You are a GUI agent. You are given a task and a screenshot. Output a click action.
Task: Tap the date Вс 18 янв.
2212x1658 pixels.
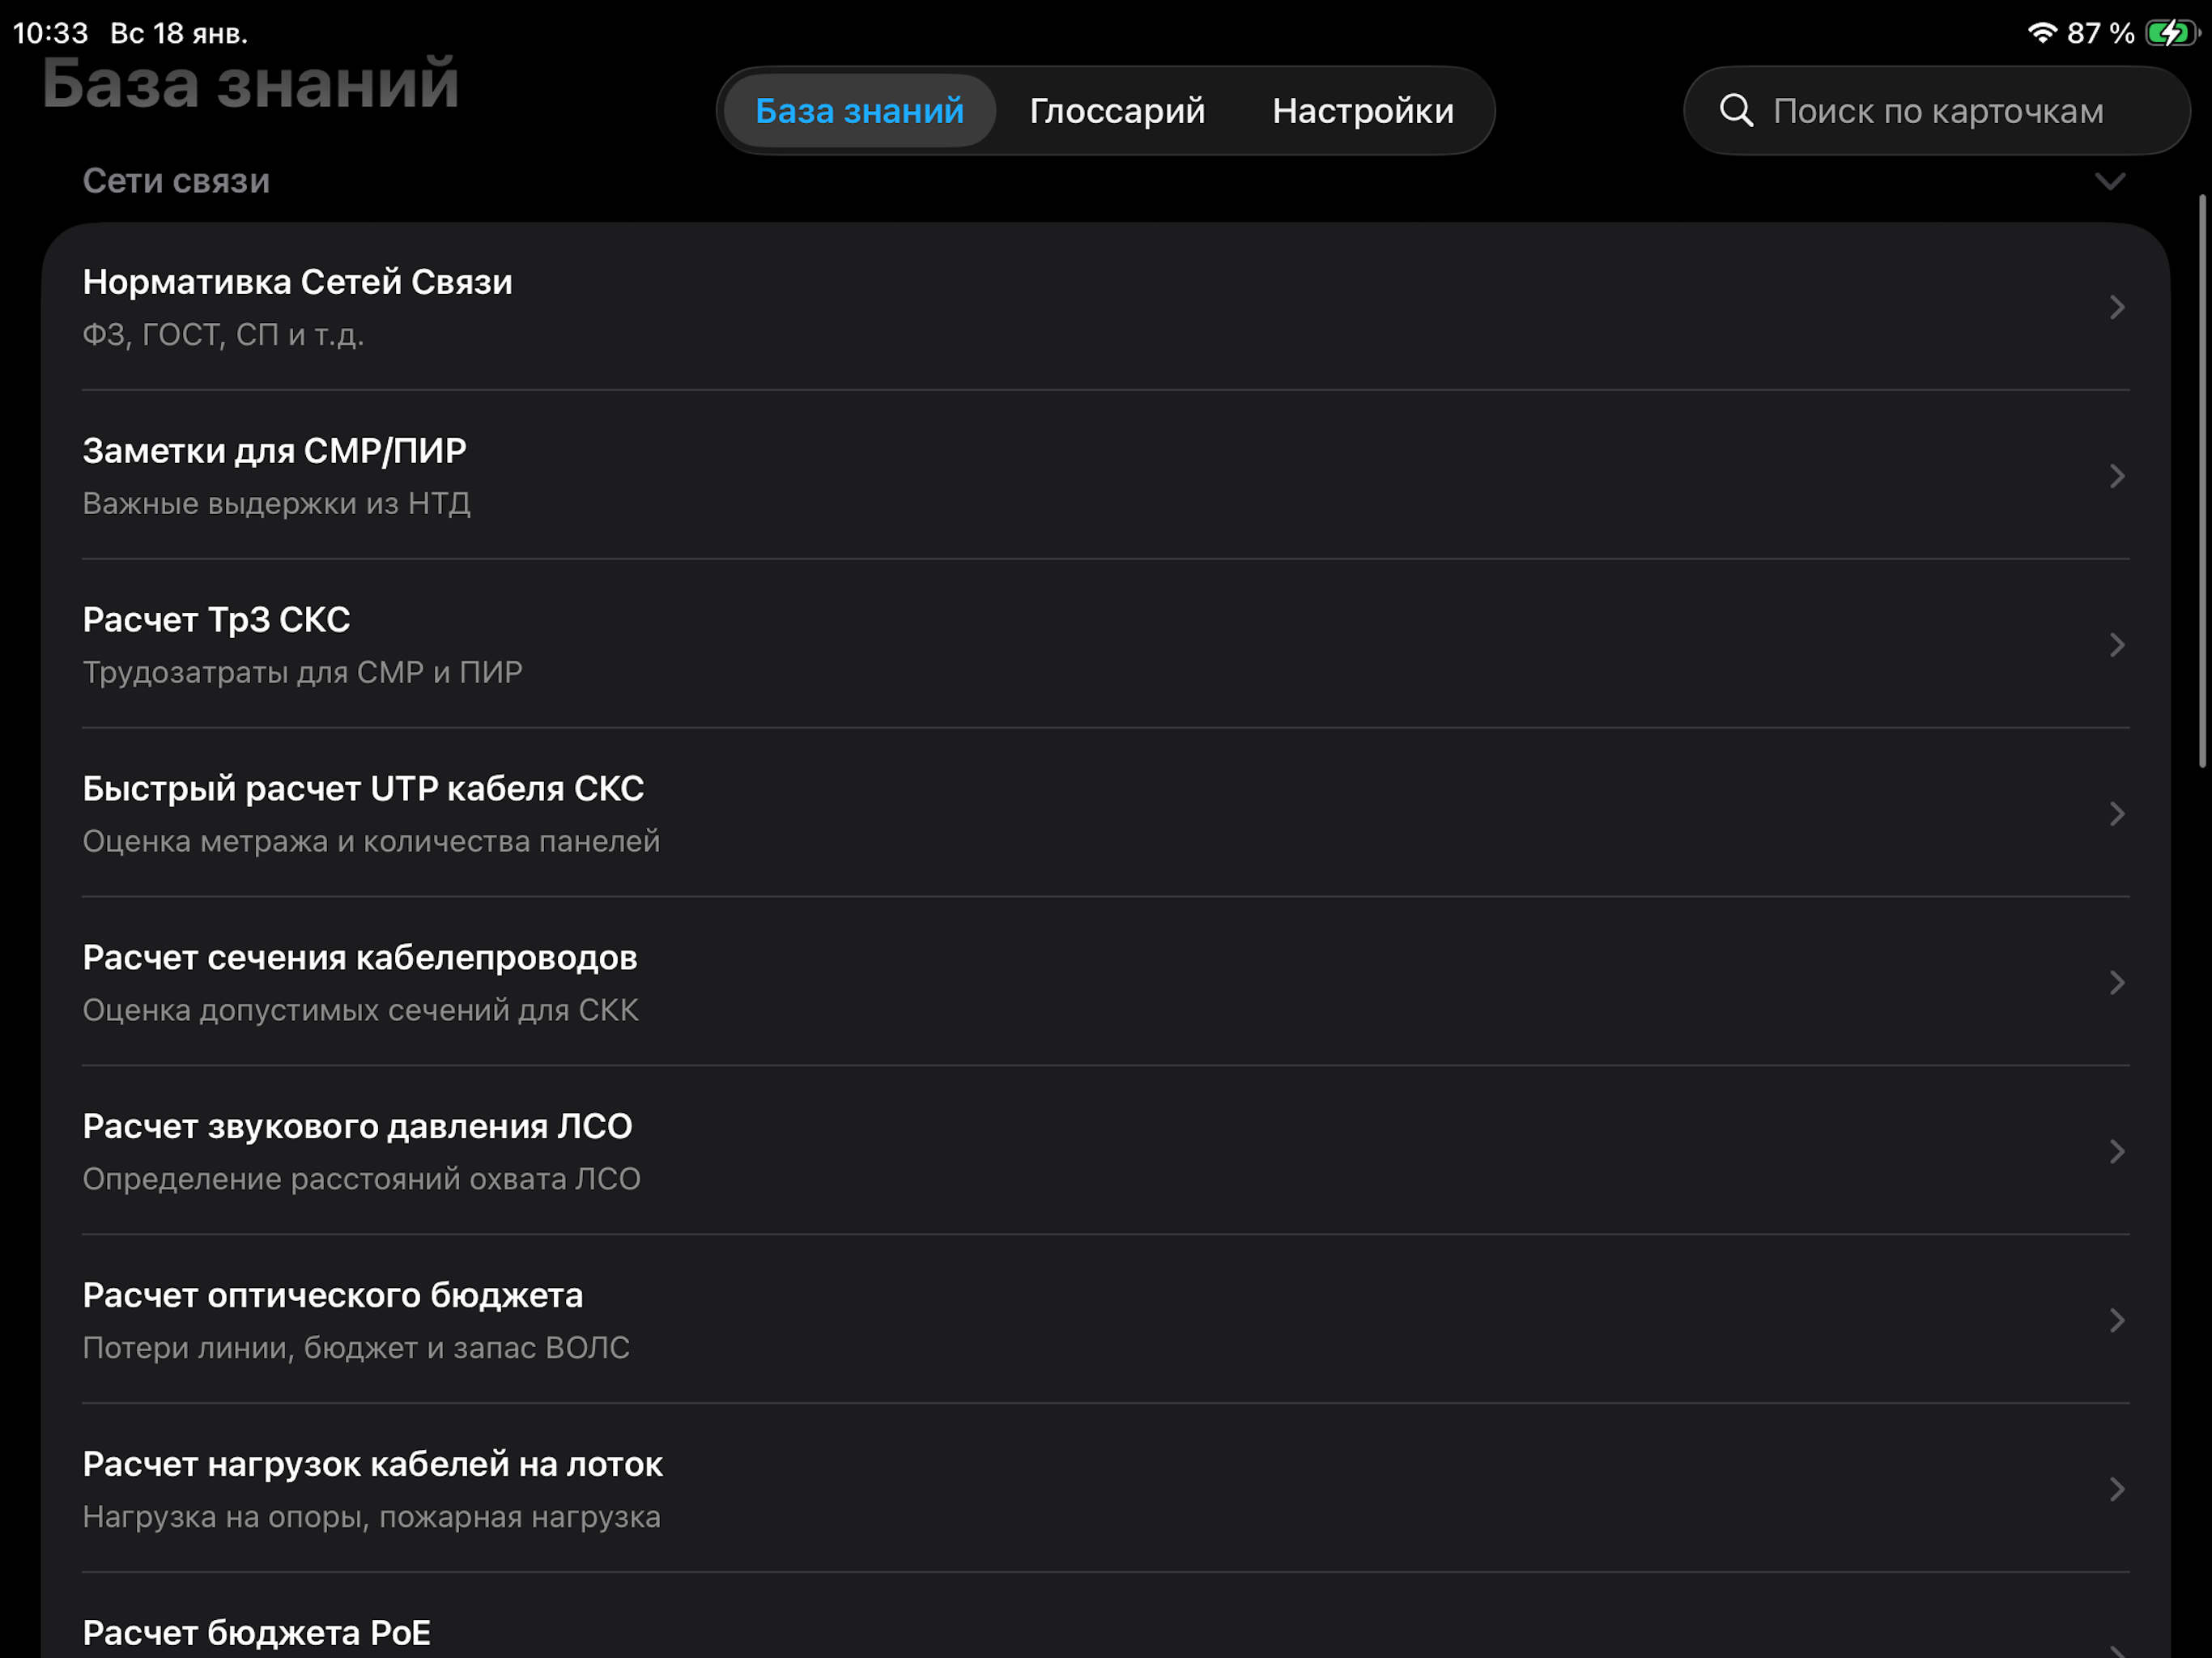[x=179, y=33]
